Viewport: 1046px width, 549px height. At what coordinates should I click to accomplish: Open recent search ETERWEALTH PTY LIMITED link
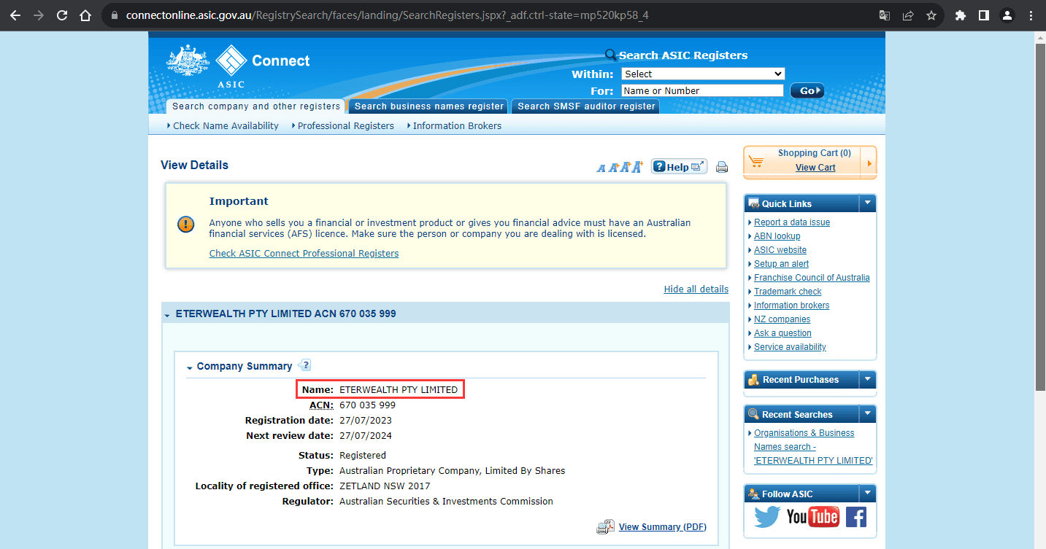813,446
